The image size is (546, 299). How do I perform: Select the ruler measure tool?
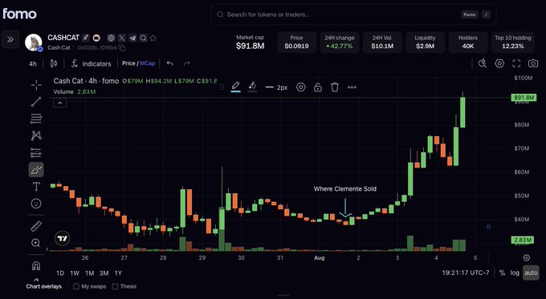36,226
